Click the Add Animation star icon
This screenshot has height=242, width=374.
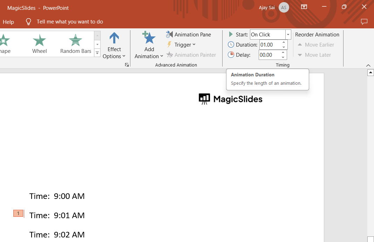pos(149,38)
